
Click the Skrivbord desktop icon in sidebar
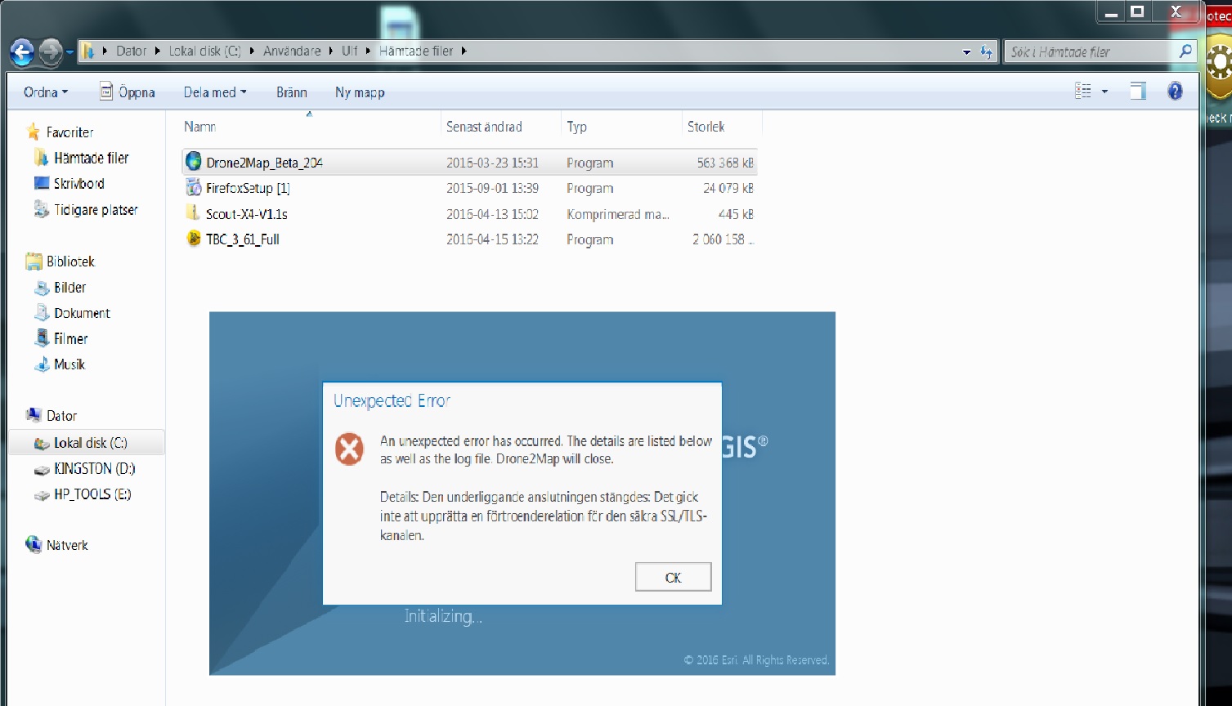42,183
